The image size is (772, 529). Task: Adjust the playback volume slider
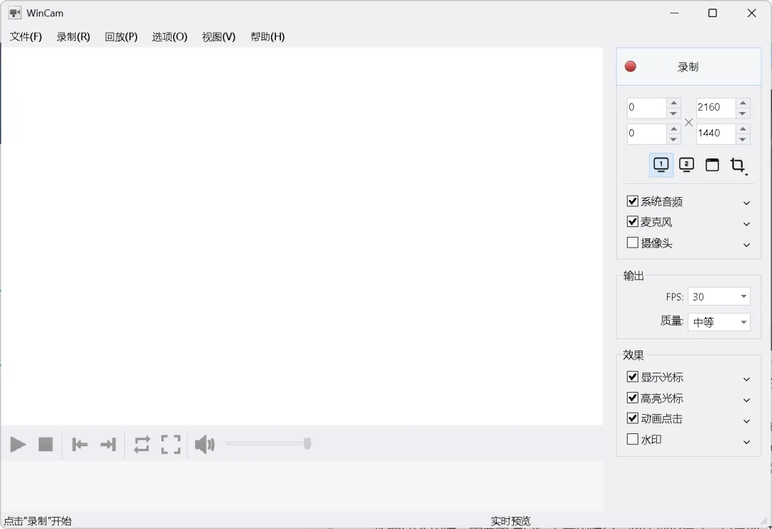coord(268,444)
